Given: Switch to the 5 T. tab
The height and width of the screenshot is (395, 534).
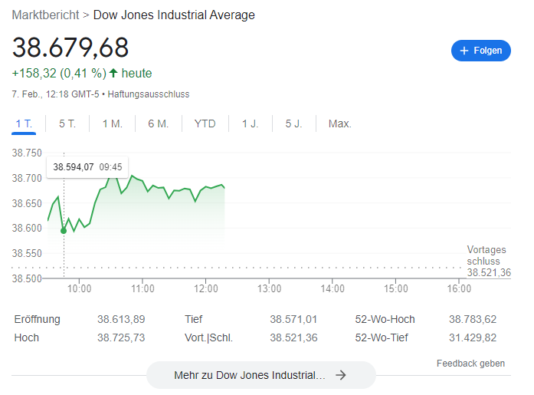Looking at the screenshot, I should pyautogui.click(x=67, y=123).
